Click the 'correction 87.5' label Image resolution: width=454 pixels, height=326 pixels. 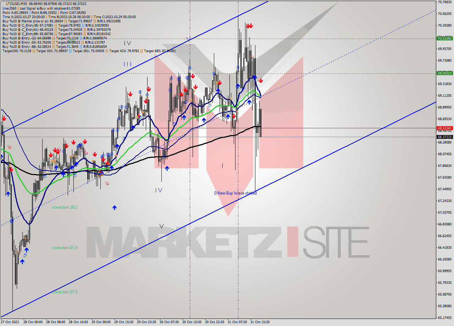click(x=65, y=292)
